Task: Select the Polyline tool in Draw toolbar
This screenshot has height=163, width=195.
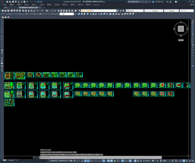Action: click(2, 26)
